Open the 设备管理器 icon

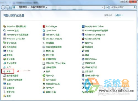(x=44, y=67)
